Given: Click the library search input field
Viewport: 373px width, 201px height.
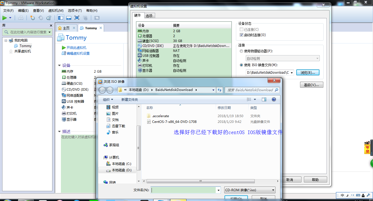Looking at the screenshot, I should tap(27, 32).
